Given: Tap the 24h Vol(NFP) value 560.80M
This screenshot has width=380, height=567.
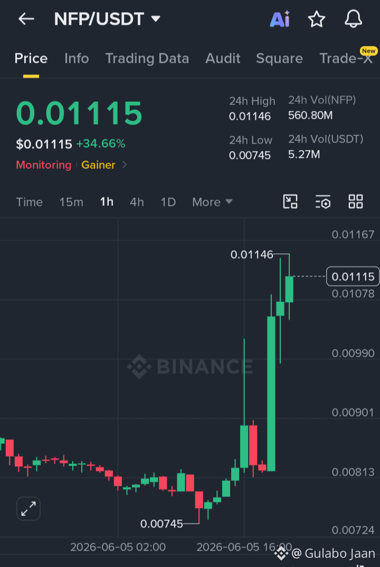Looking at the screenshot, I should point(310,115).
